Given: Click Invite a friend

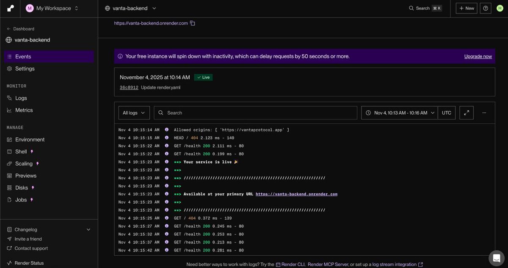Looking at the screenshot, I should coord(28,239).
